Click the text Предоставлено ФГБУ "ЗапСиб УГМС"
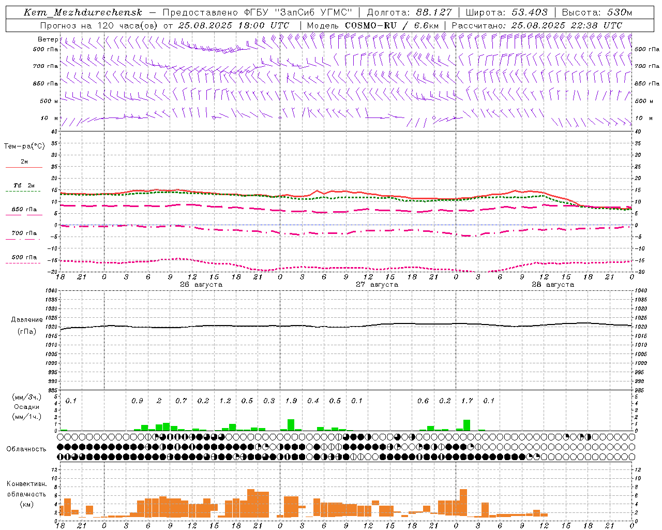The image size is (662, 530). pyautogui.click(x=257, y=12)
